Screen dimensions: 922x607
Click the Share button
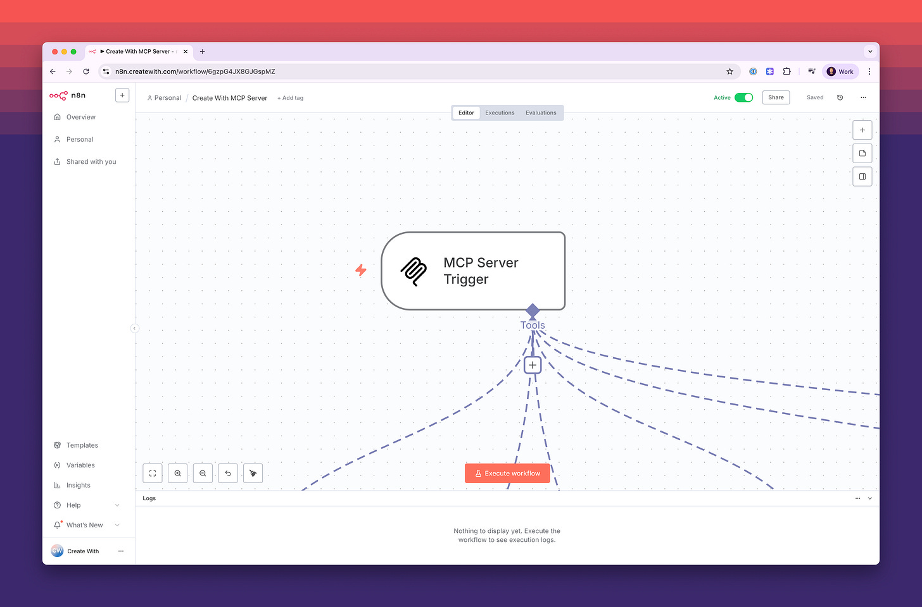(776, 97)
